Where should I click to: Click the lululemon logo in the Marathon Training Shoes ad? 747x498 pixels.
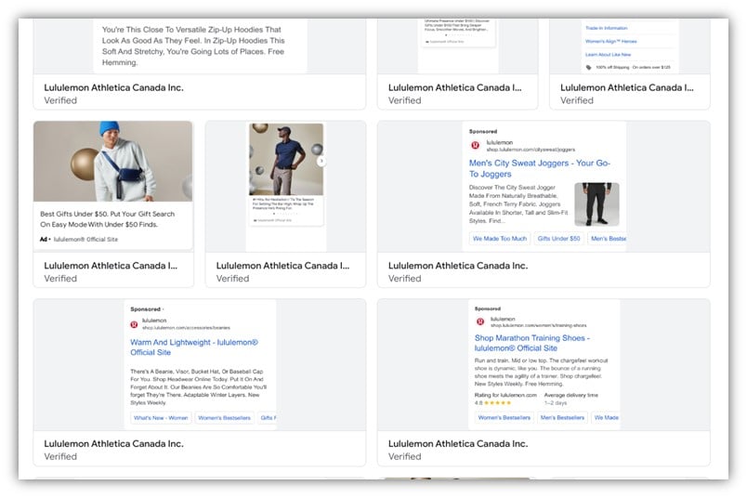pos(480,321)
